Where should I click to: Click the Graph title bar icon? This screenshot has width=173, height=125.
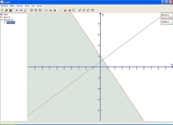[x=2, y=2]
